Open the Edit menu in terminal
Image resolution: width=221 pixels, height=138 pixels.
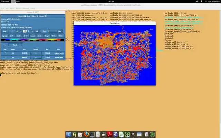(x=7, y=8)
